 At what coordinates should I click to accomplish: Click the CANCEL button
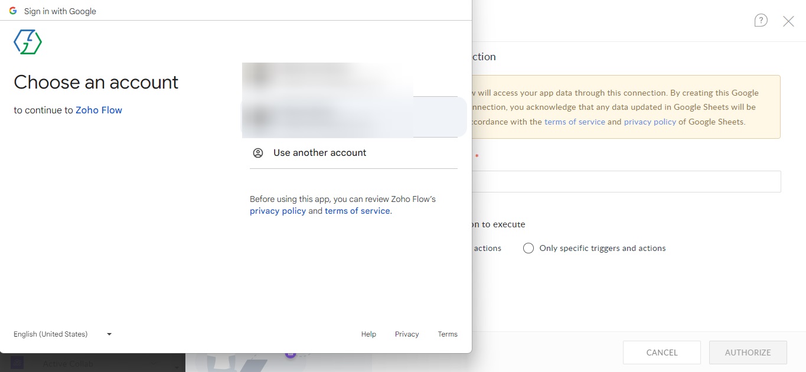[661, 352]
